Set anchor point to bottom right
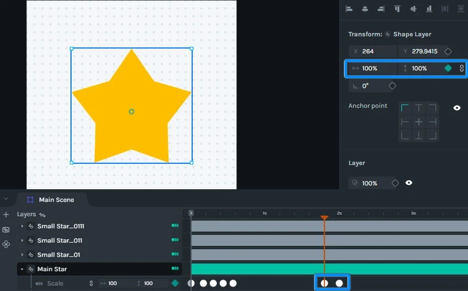The height and width of the screenshot is (291, 468). coord(432,136)
